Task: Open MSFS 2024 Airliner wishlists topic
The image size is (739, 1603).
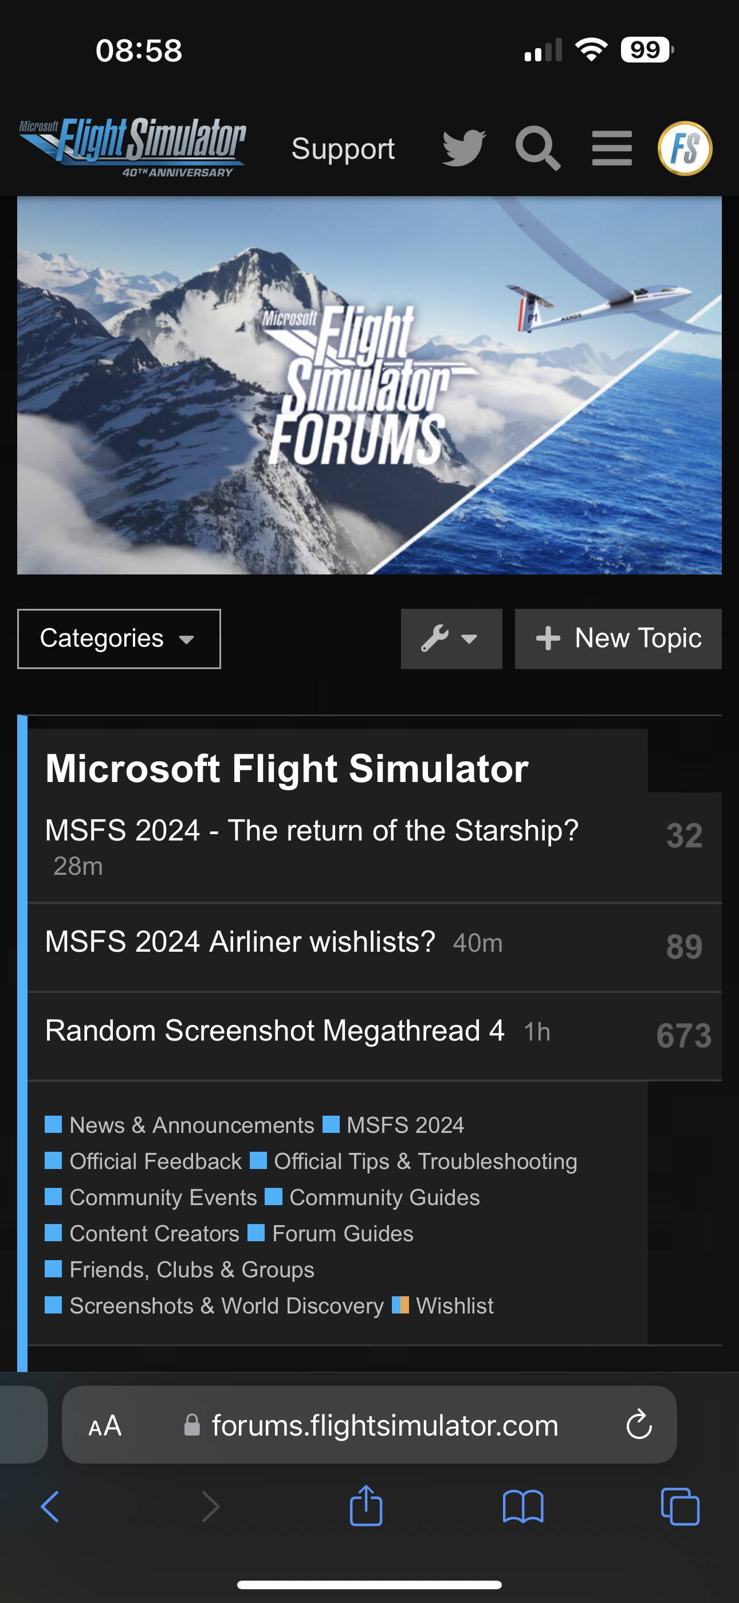Action: click(240, 941)
